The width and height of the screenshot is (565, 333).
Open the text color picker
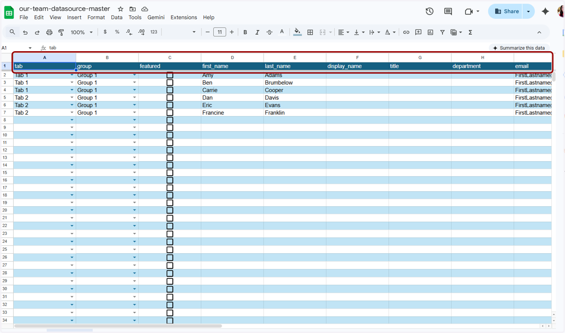(x=282, y=32)
